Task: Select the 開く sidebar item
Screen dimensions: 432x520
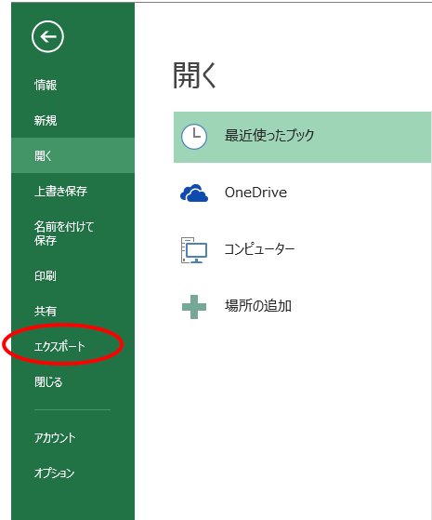Action: (x=72, y=155)
